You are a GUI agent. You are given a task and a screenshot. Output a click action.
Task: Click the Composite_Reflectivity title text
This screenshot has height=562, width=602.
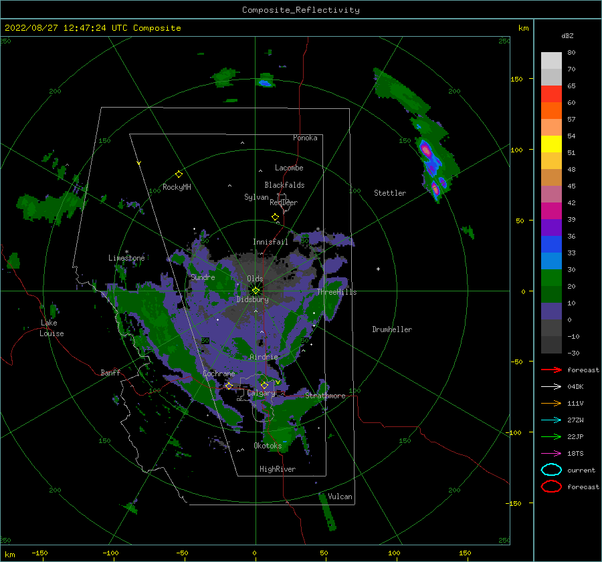tap(301, 10)
